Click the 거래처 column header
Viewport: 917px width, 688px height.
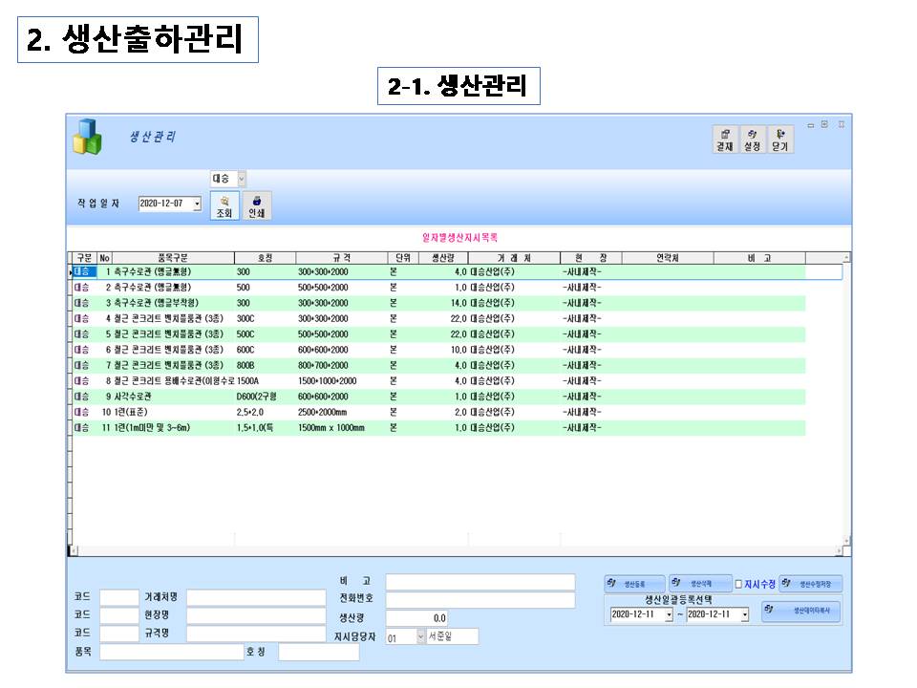(514, 258)
